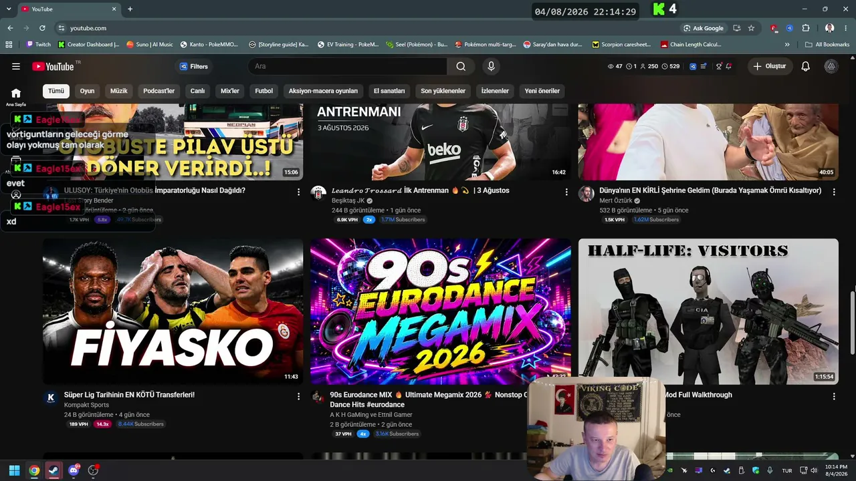Screen dimensions: 856x481
Task: Open YouTube notifications bell
Action: 806,66
